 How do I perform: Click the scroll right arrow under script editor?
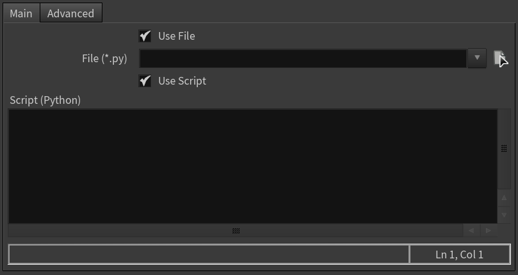click(489, 230)
